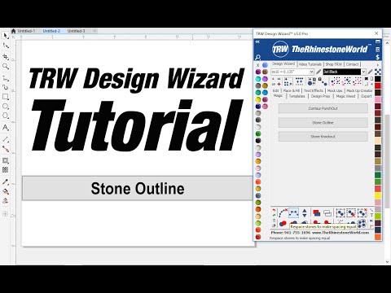This screenshot has width=391, height=293.
Task: Click the Stone Outline button in panel
Action: 323,123
